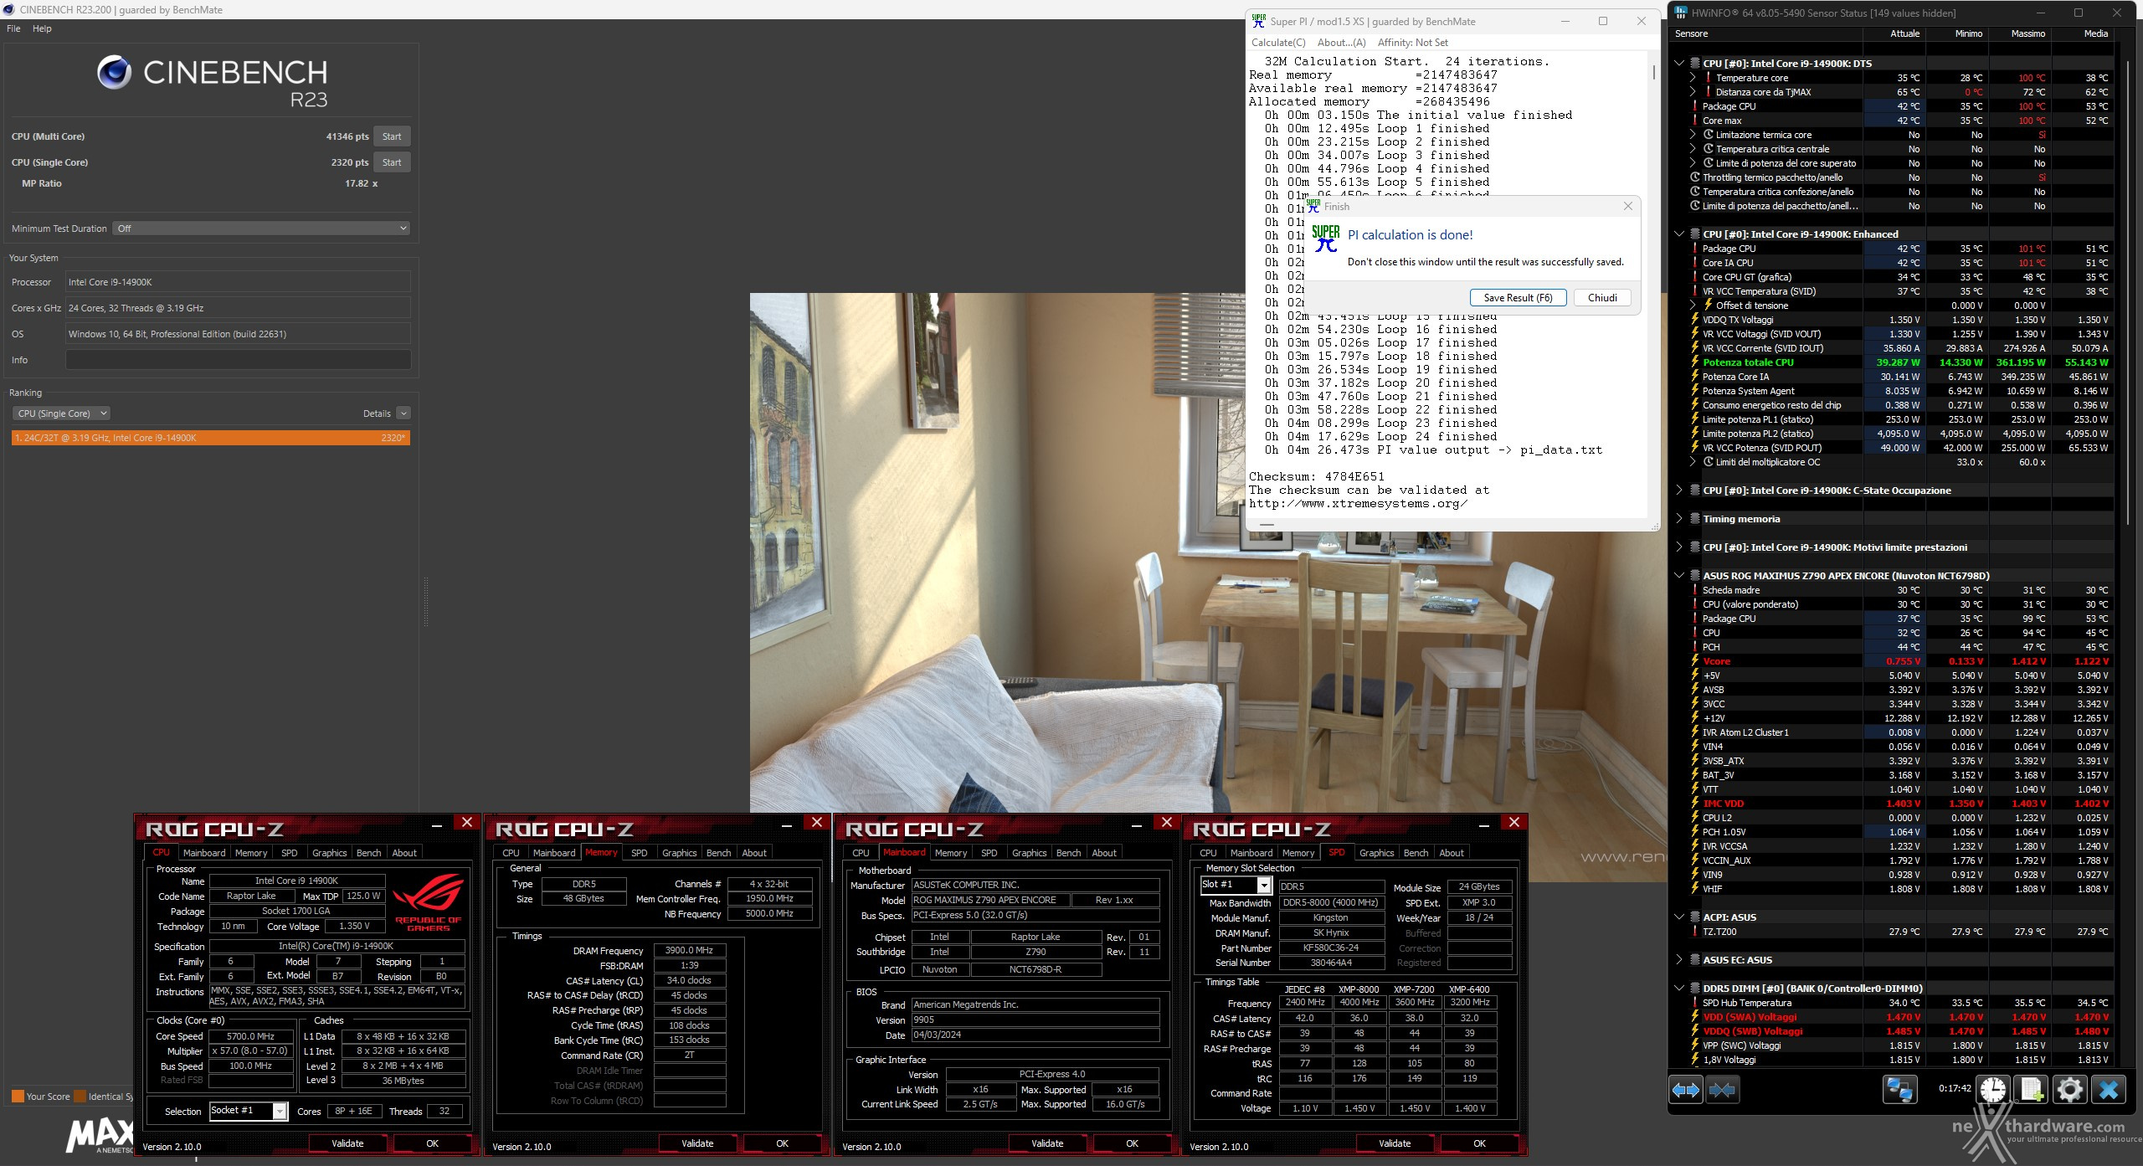Start the CPU (Single Core) test

(392, 162)
